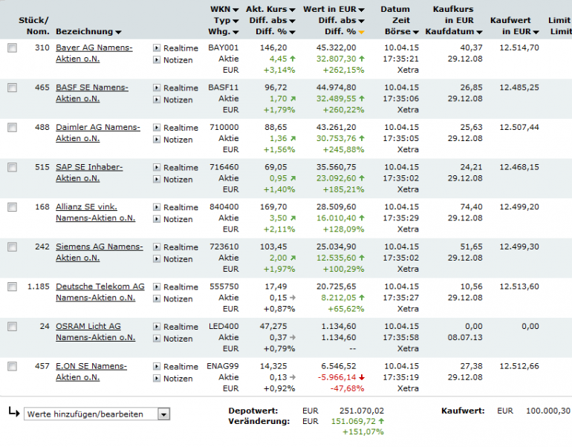Open the Notizen arrow icon for BASF SE
The width and height of the screenshot is (572, 447).
pos(157,99)
